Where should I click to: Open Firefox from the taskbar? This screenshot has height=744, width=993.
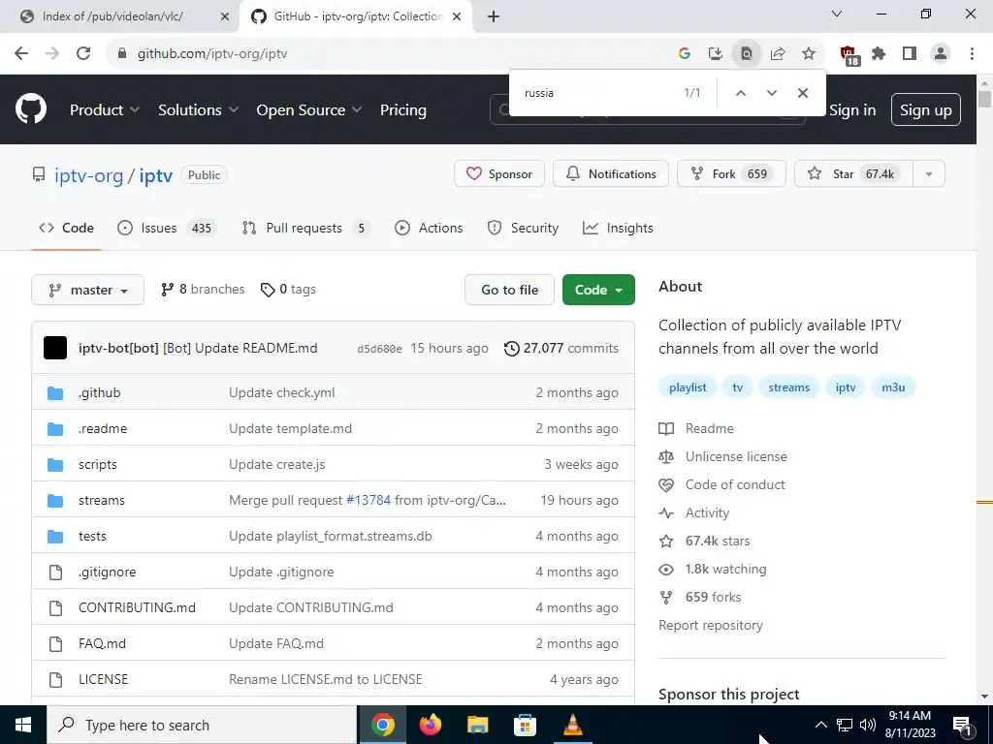tap(430, 725)
